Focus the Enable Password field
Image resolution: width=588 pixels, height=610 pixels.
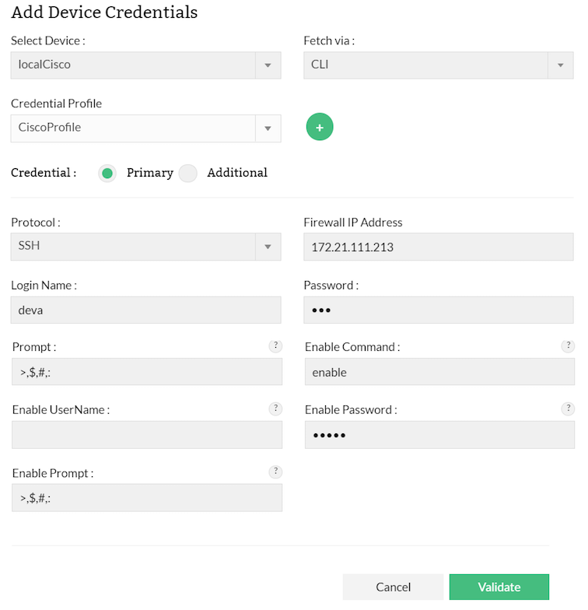tap(439, 435)
